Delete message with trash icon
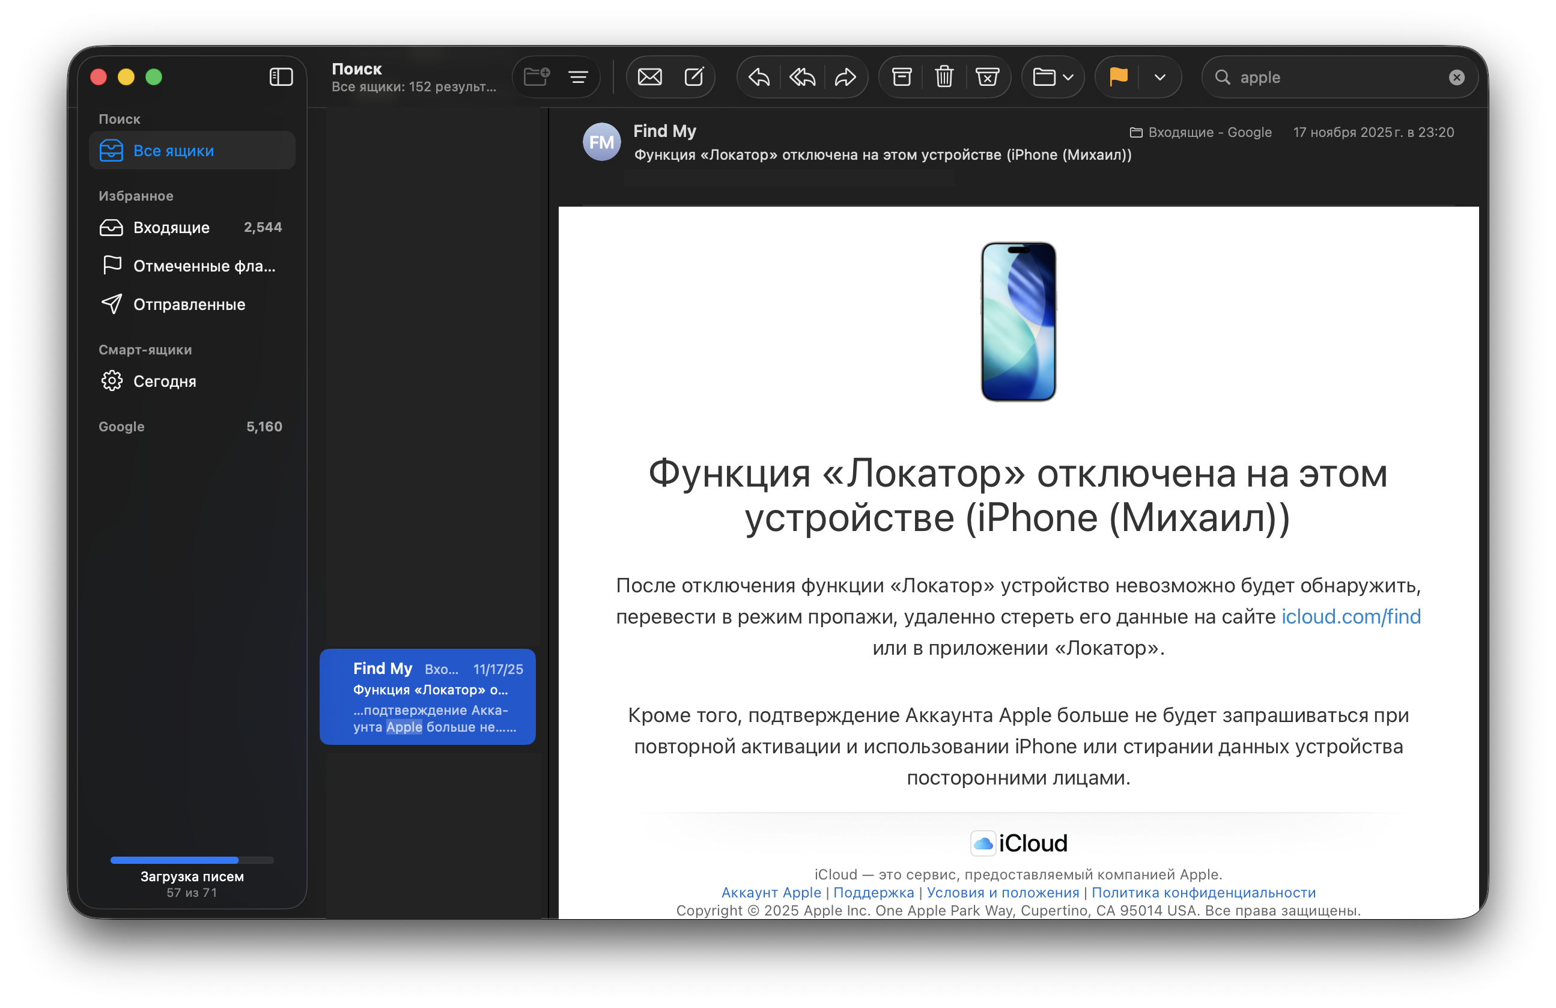The height and width of the screenshot is (1008, 1556). click(x=944, y=77)
